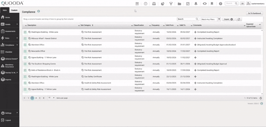Switch to the Custom tab

14,10
